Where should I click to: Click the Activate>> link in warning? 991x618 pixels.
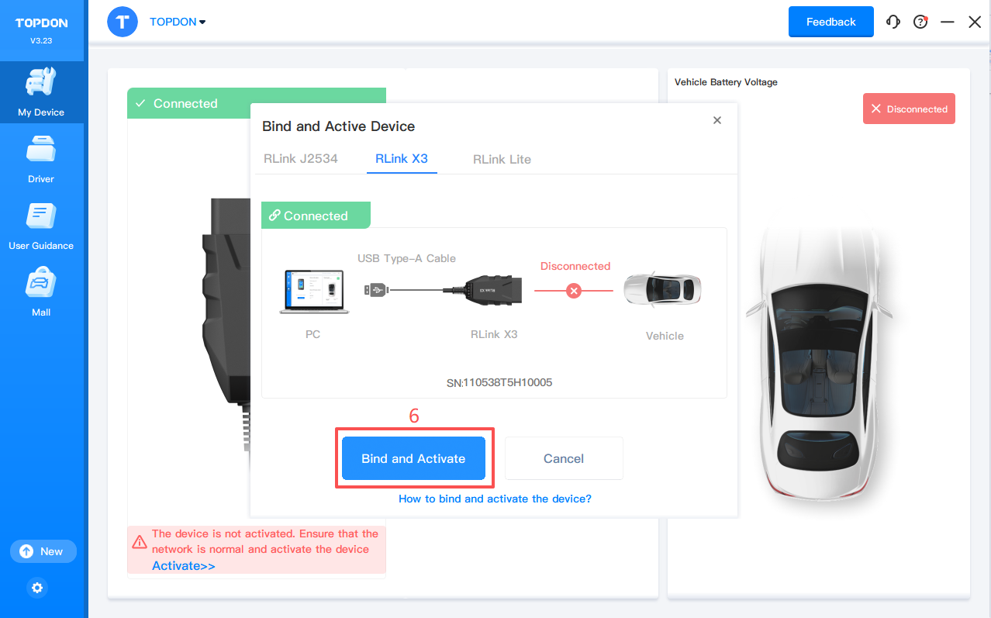184,566
